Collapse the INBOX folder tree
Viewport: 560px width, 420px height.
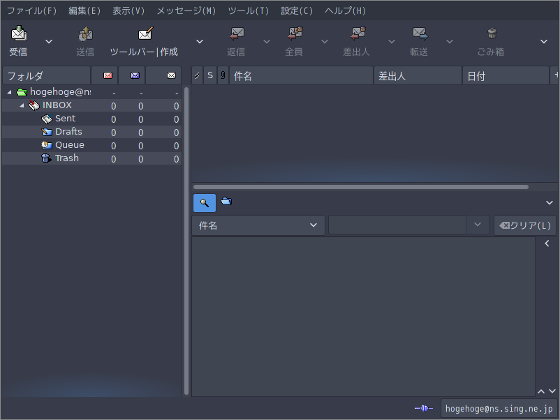(22, 105)
